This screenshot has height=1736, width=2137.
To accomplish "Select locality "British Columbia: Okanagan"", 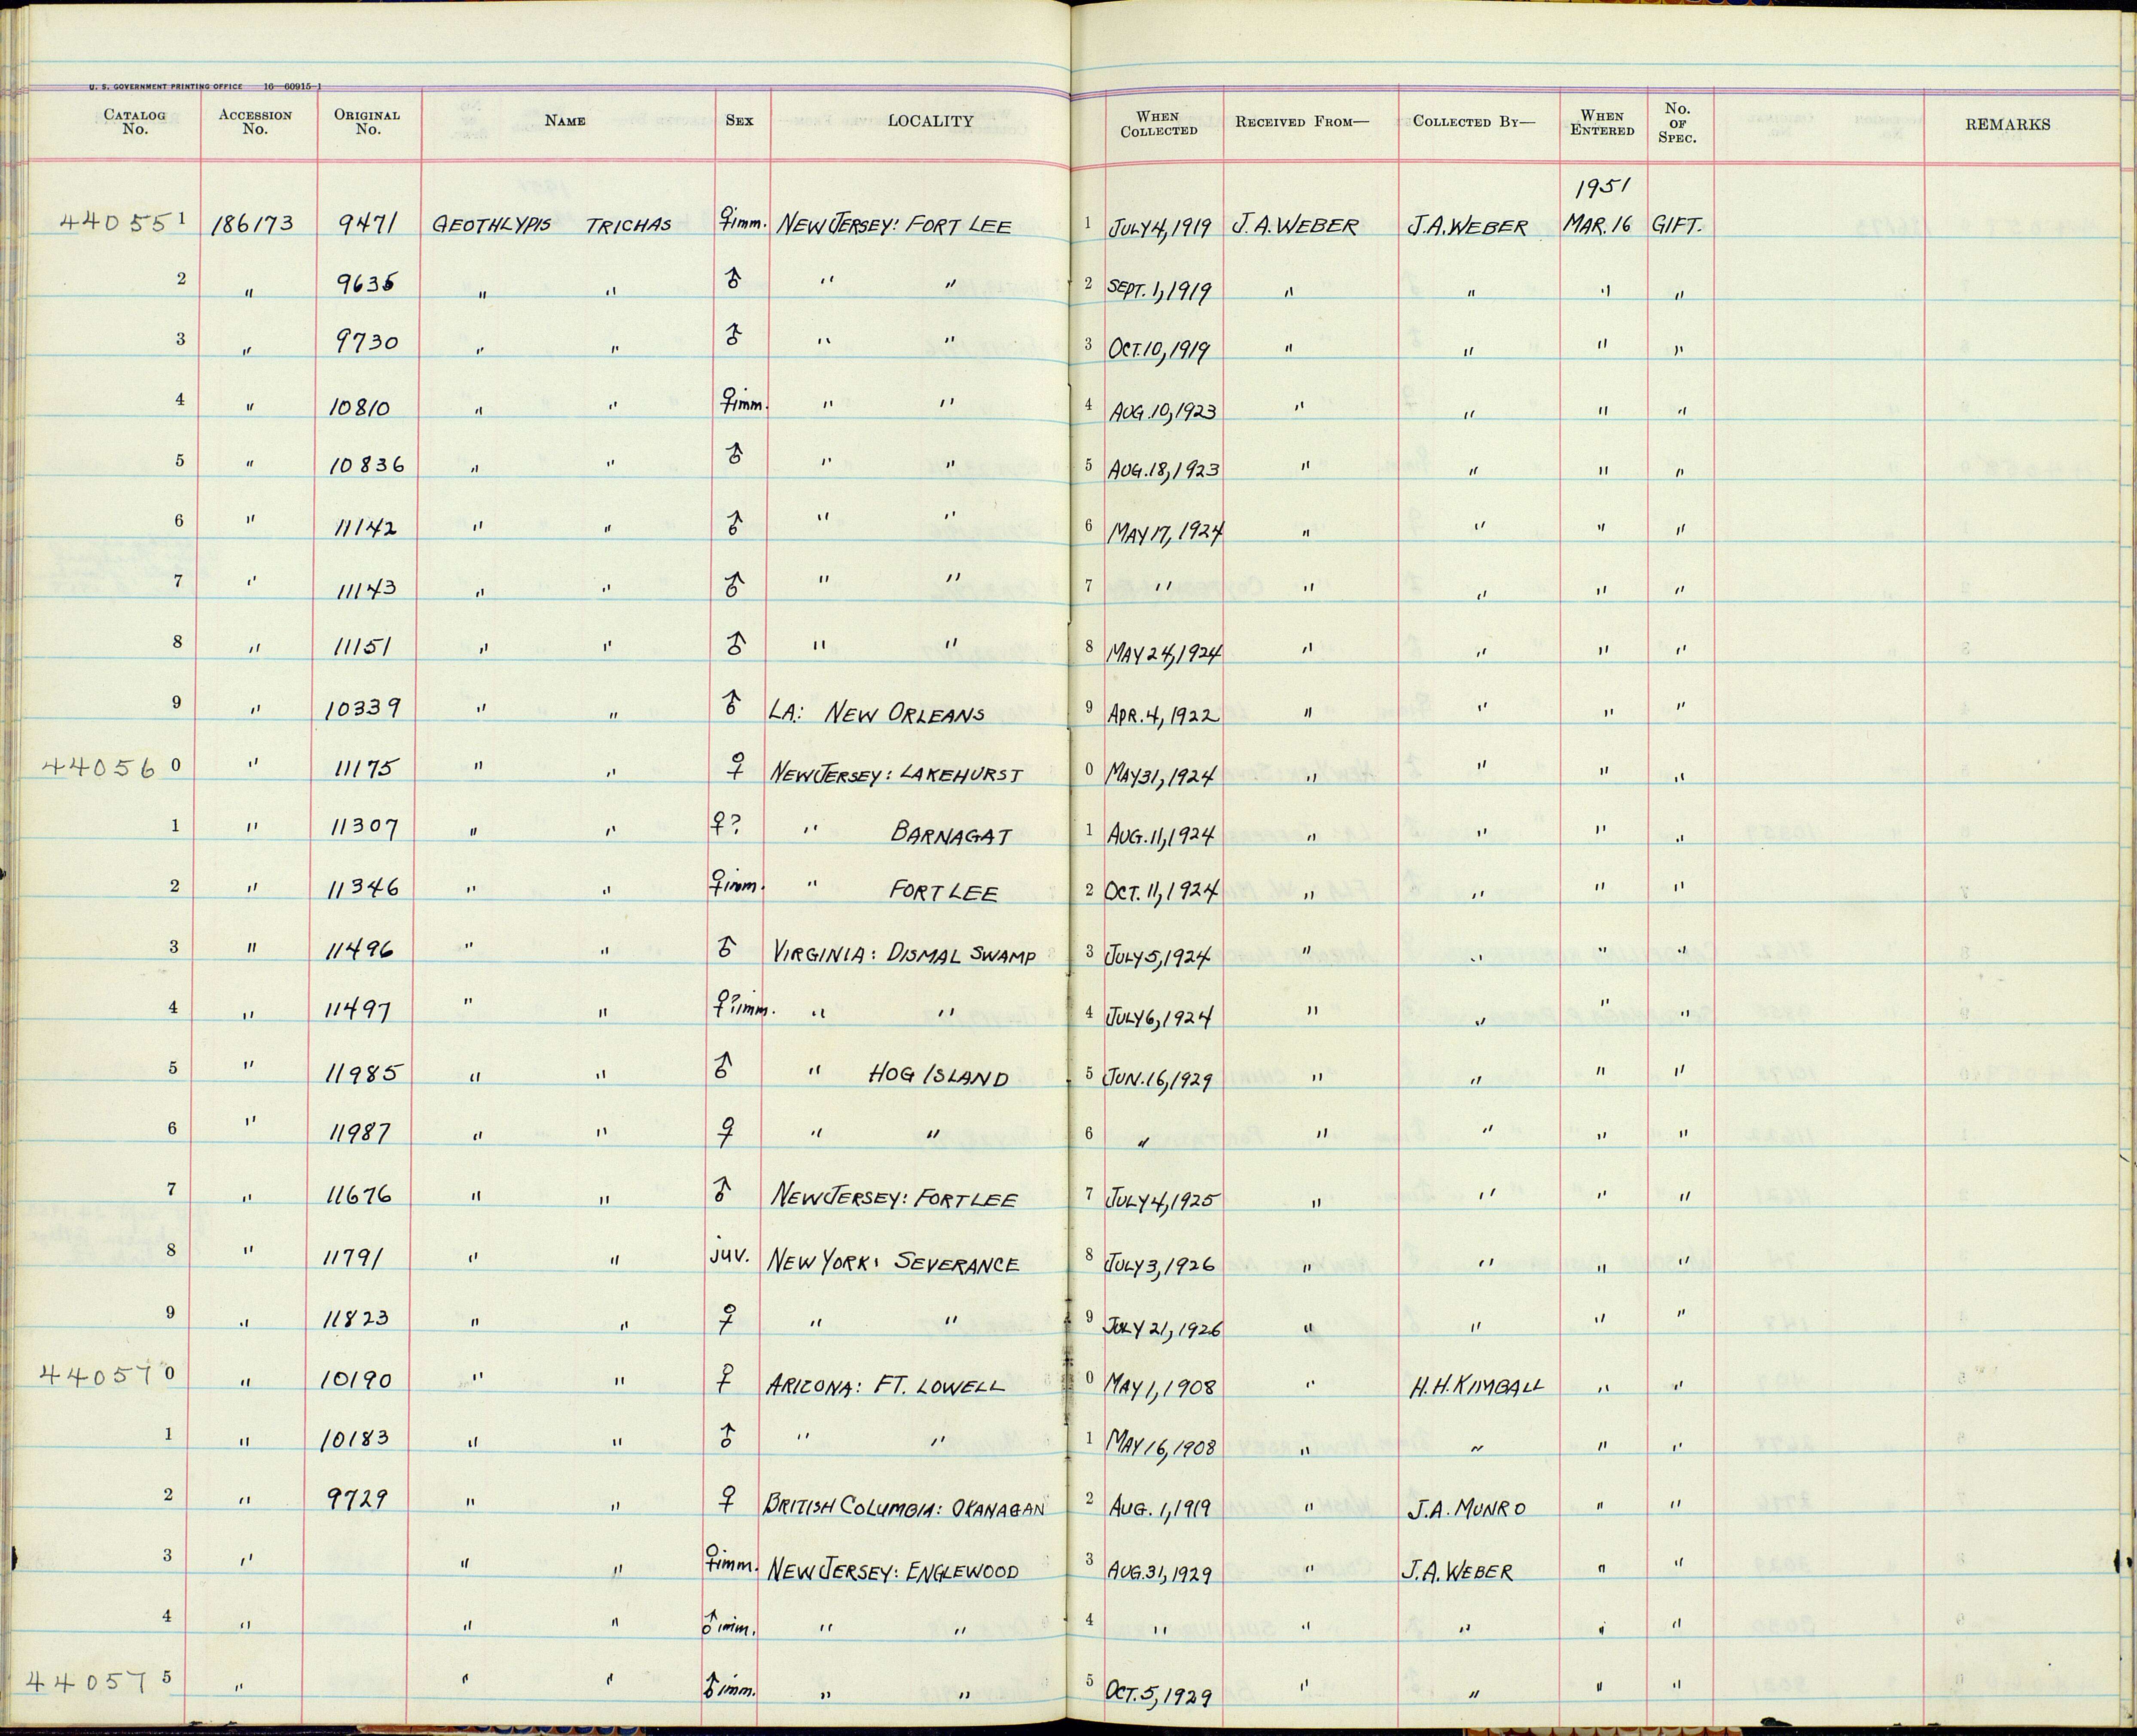I will click(x=905, y=1505).
